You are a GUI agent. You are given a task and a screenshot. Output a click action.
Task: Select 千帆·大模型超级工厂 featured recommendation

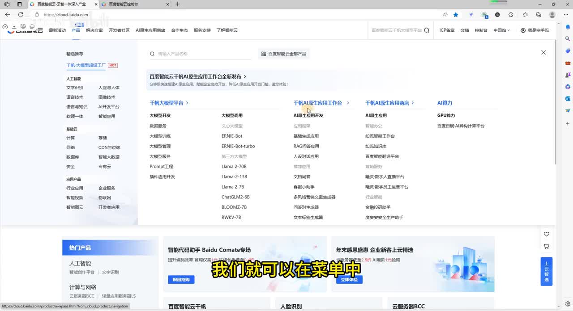[86, 65]
